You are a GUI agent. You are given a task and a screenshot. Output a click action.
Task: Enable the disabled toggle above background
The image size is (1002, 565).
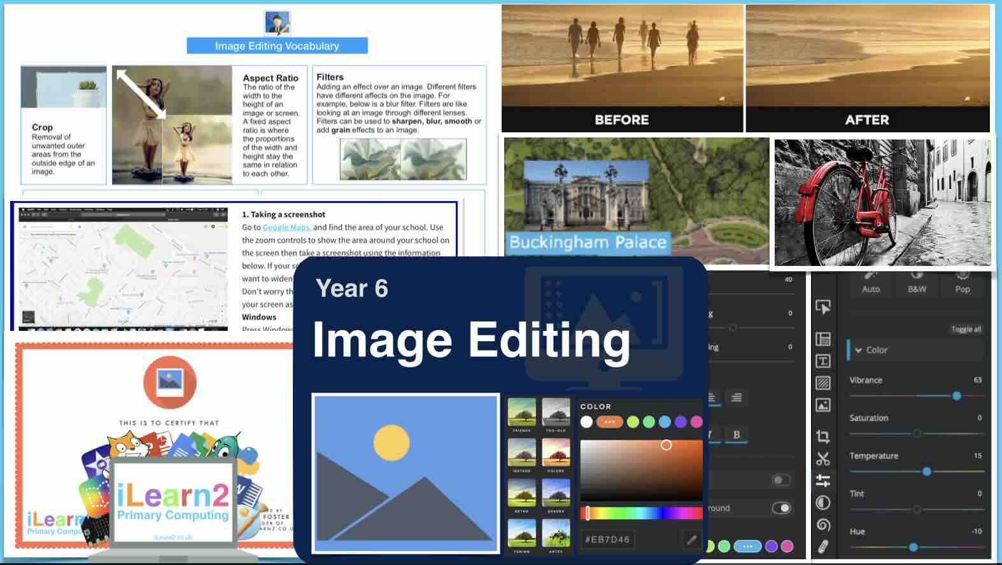tap(781, 480)
